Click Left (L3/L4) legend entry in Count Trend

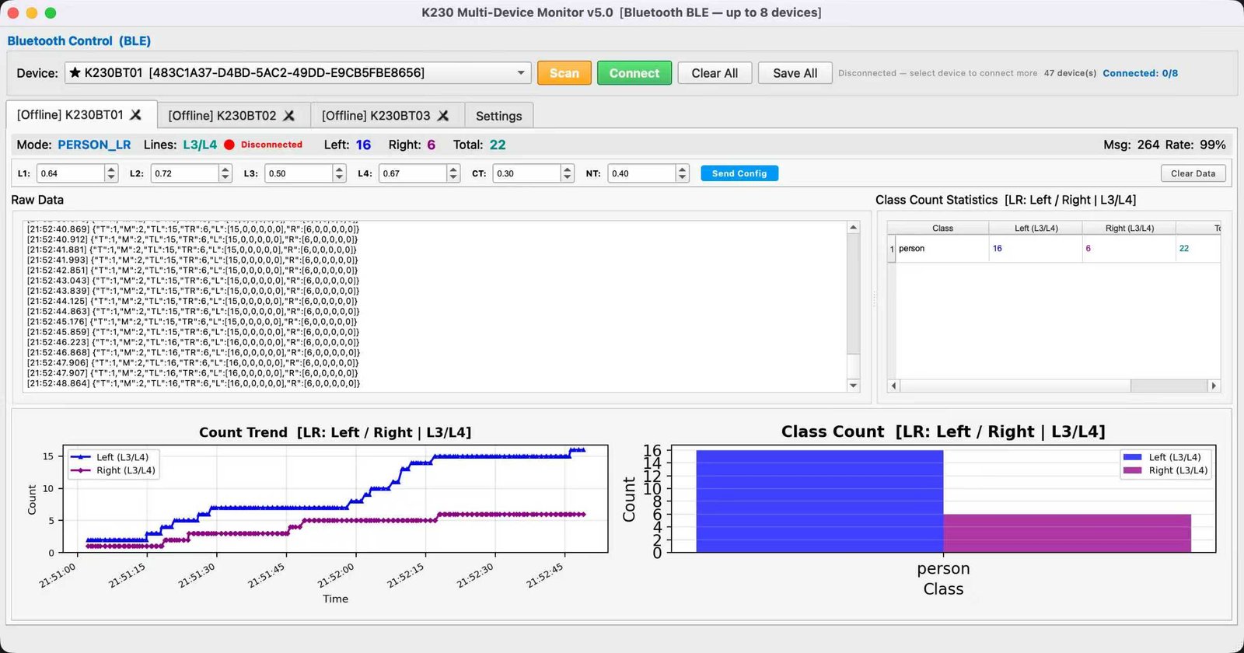point(114,457)
